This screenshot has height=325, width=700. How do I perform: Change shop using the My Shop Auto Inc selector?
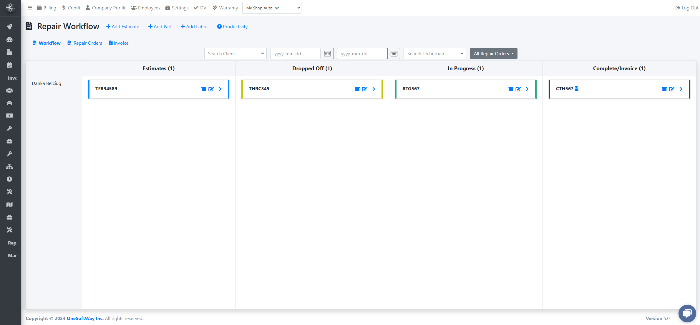[x=271, y=8]
